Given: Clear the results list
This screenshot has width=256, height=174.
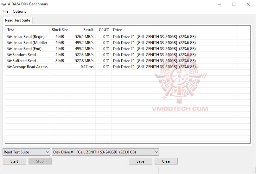Looking at the screenshot, I should (x=166, y=161).
